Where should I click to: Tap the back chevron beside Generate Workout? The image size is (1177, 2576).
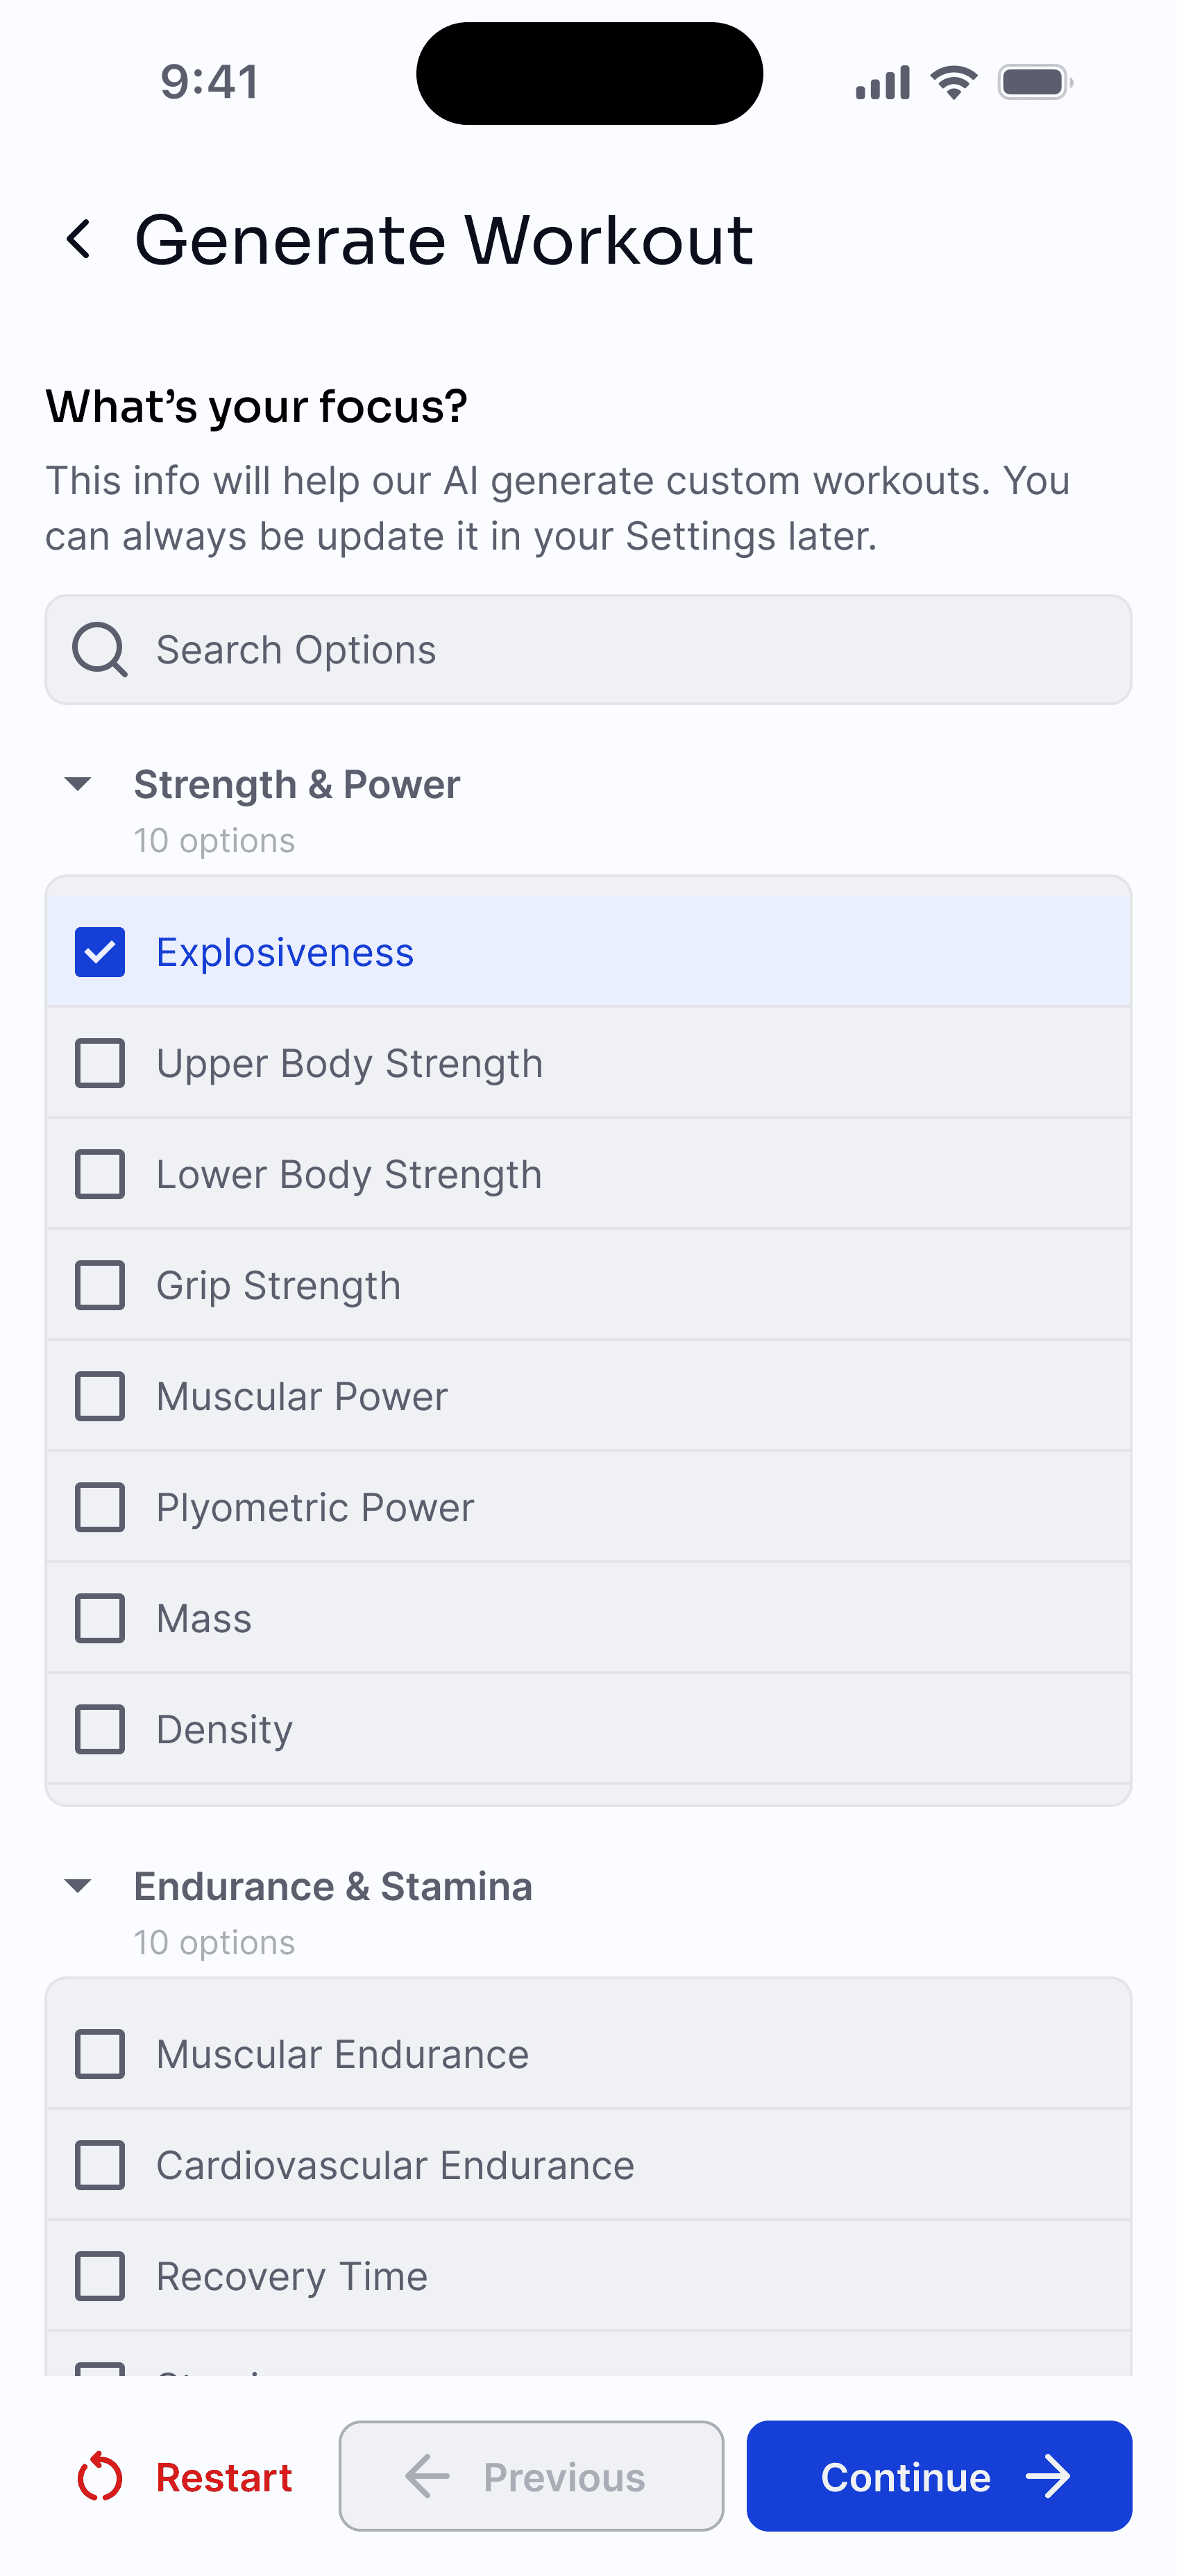(79, 240)
